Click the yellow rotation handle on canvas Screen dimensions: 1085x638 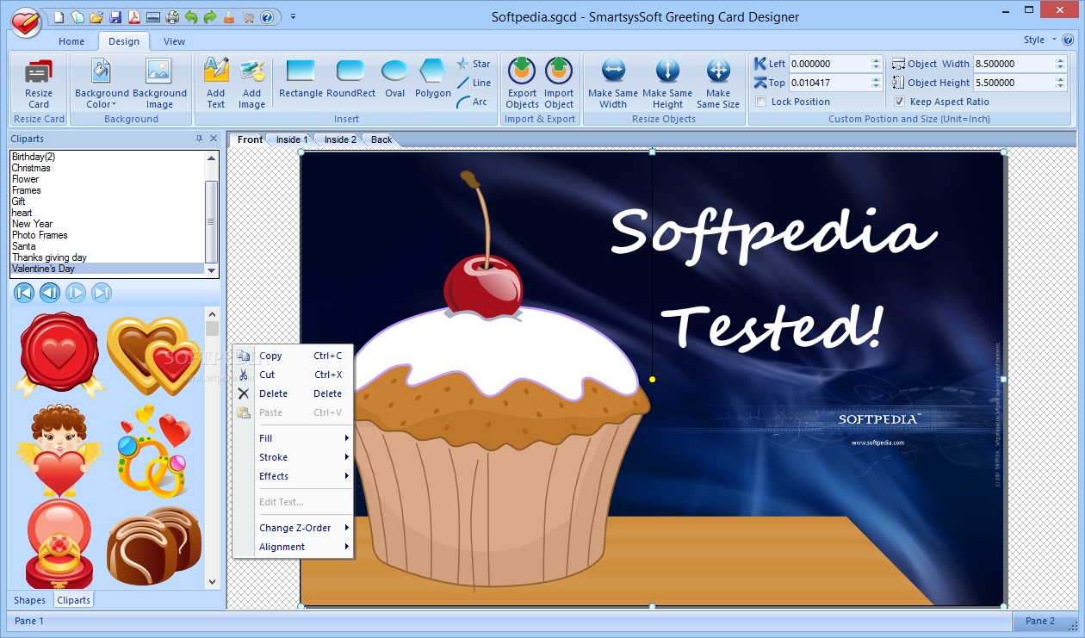coord(653,379)
